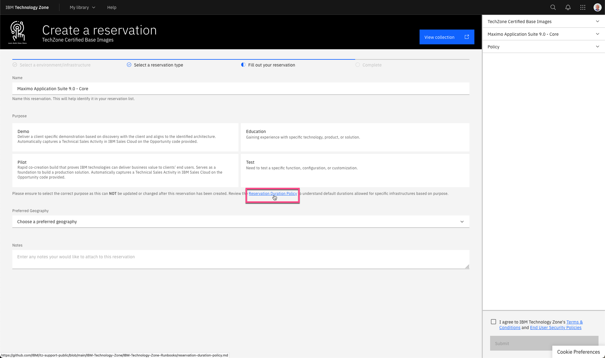
Task: Open the Choose a preferred geography dropdown
Action: (241, 222)
